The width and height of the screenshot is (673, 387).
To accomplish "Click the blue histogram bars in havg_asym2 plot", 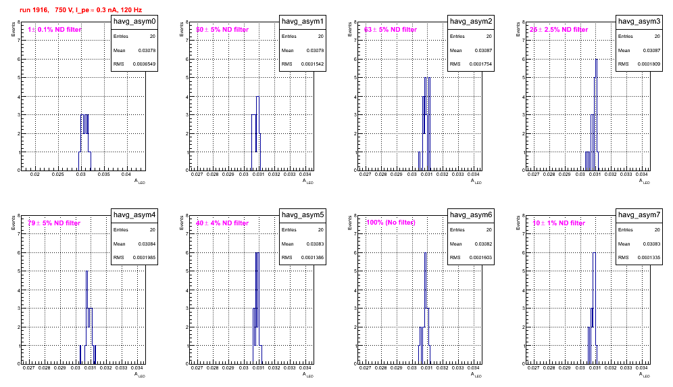I will [x=425, y=124].
